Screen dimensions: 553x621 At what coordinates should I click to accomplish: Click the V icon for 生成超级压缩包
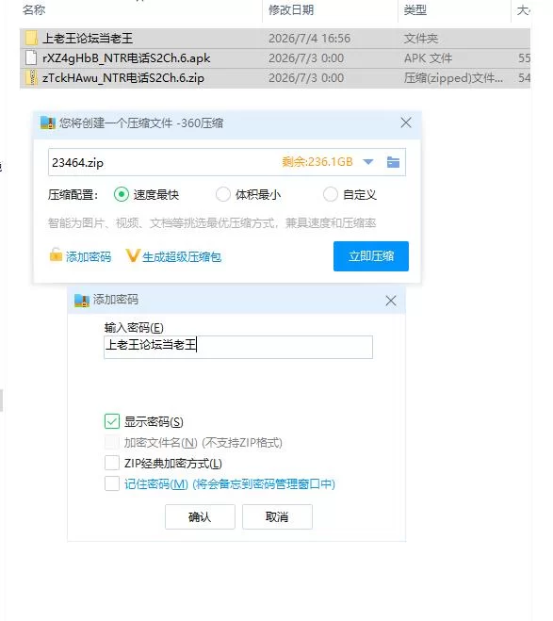pos(133,255)
